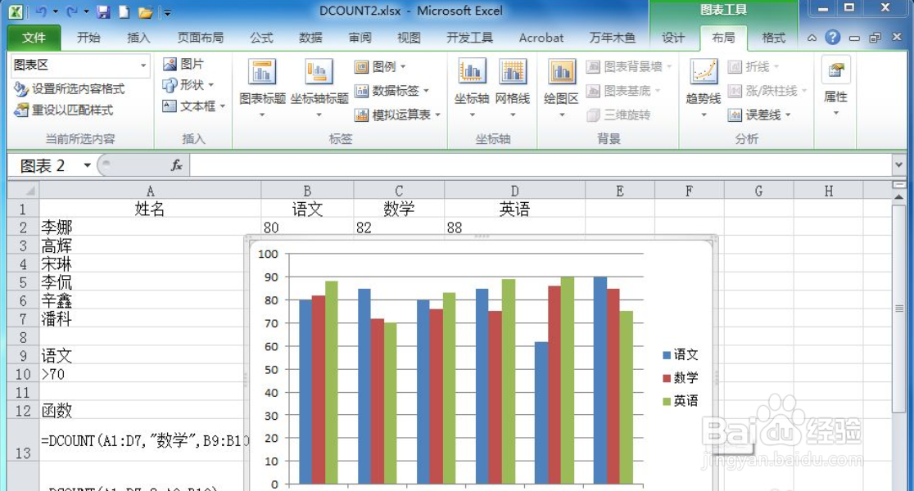This screenshot has height=491, width=914.
Task: Open axis titles (坐标轴标题) options
Action: 319,88
